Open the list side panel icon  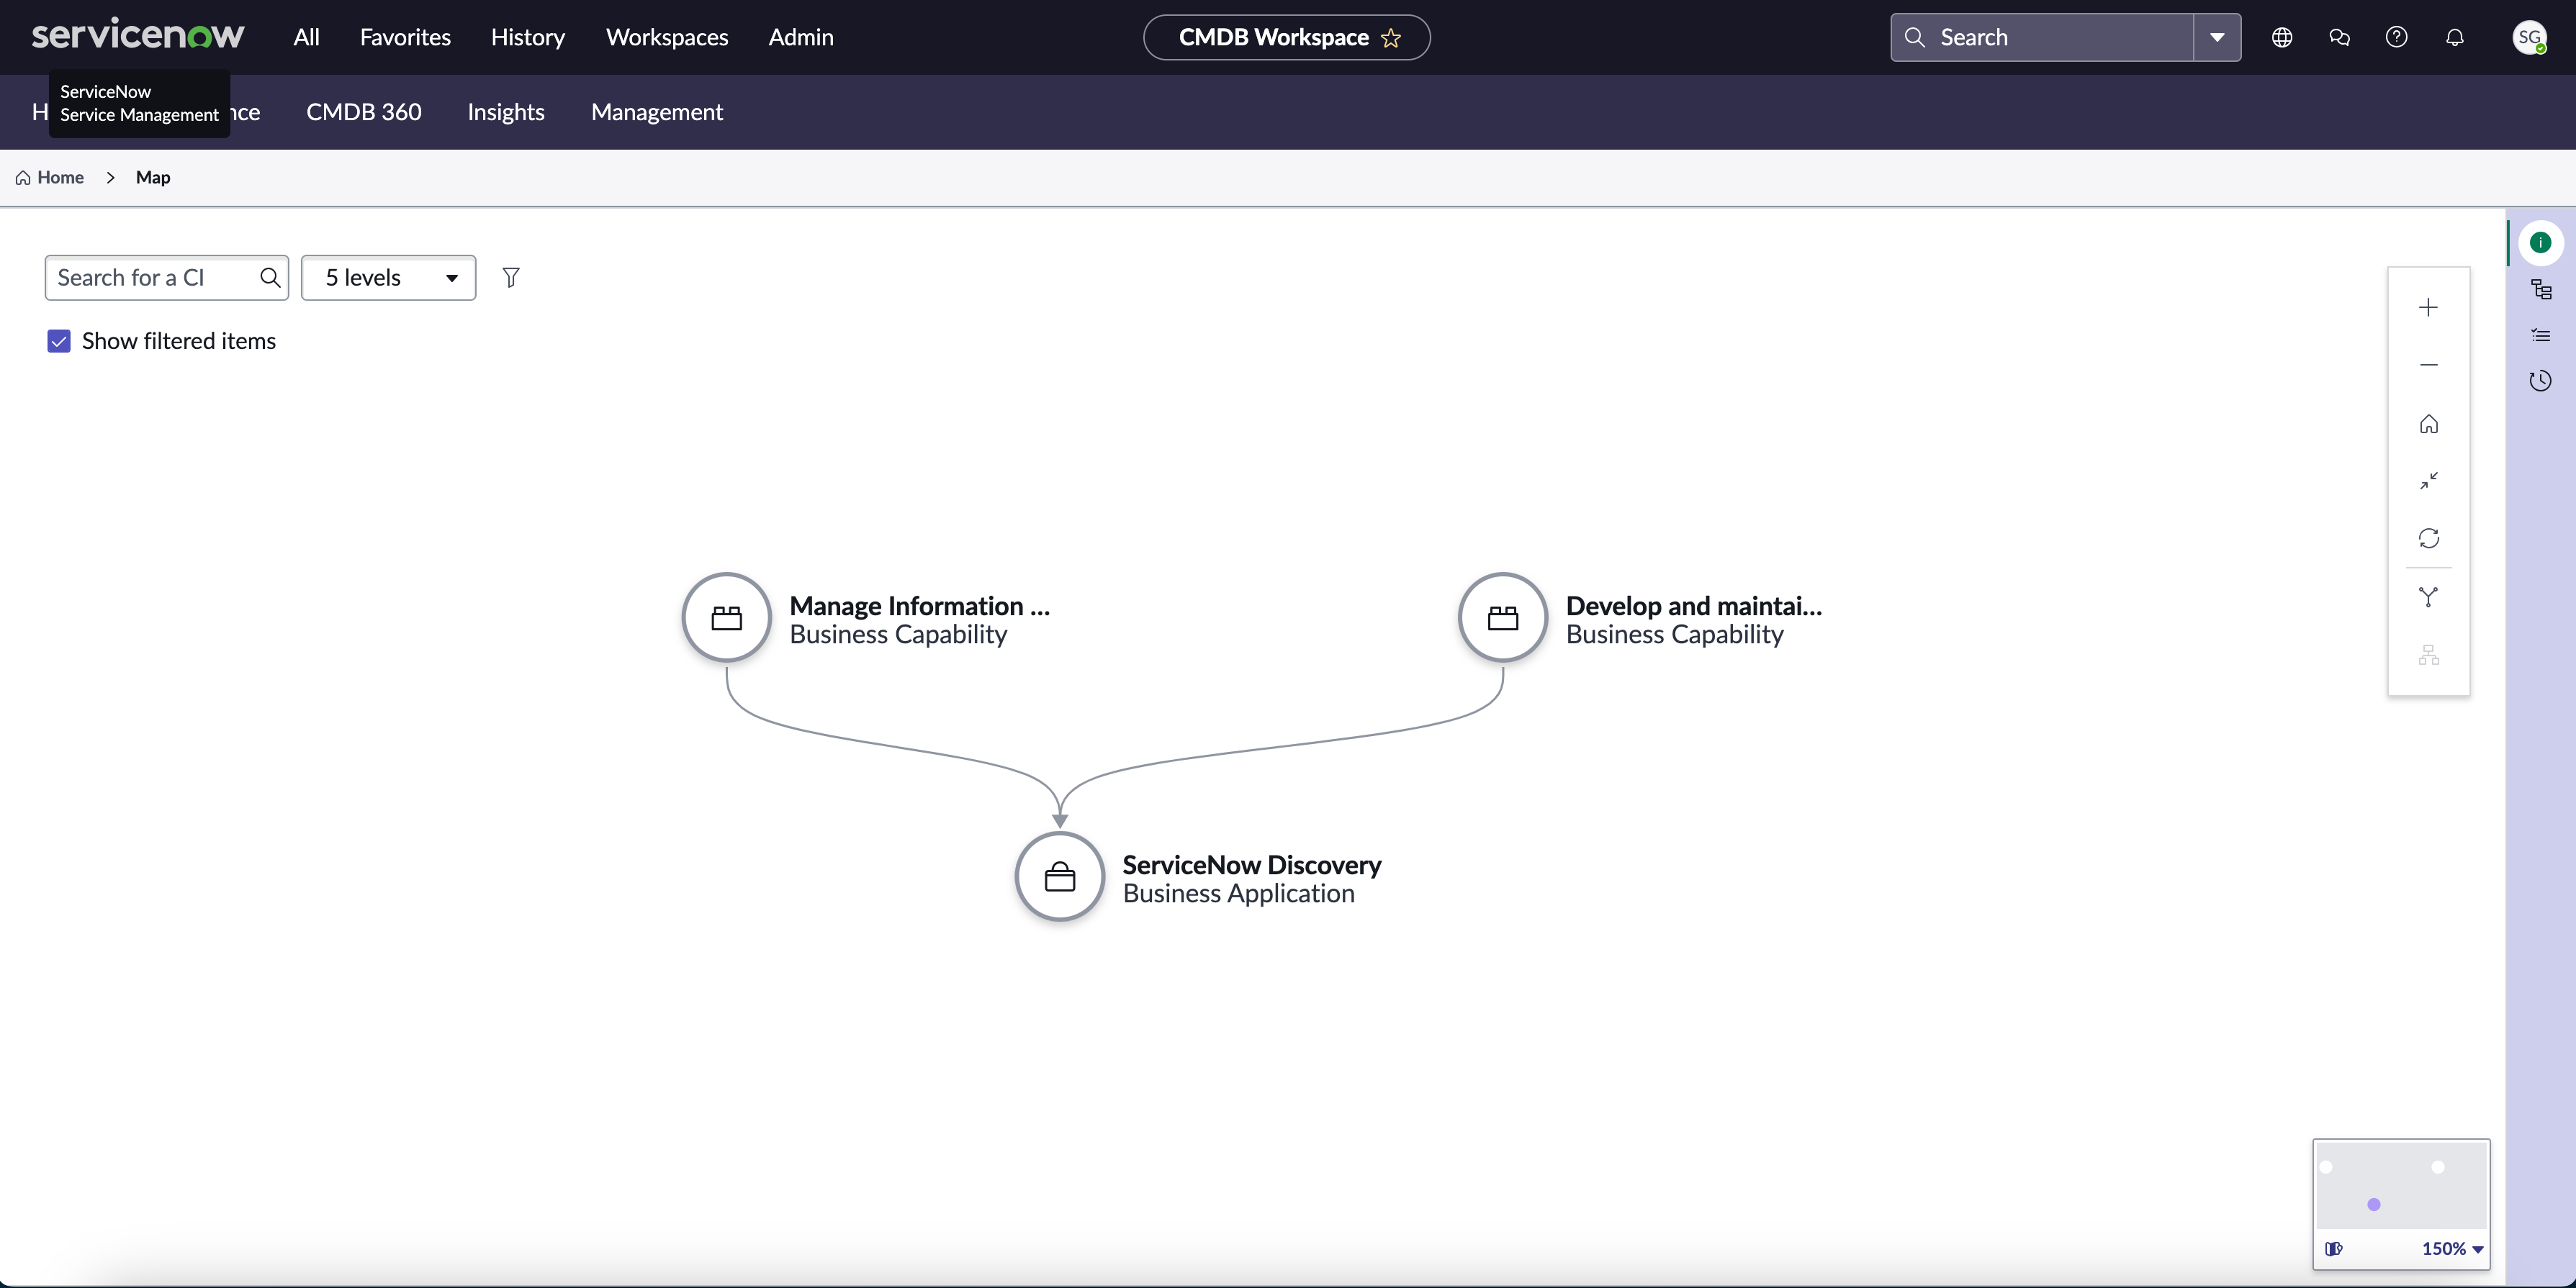[x=2541, y=336]
